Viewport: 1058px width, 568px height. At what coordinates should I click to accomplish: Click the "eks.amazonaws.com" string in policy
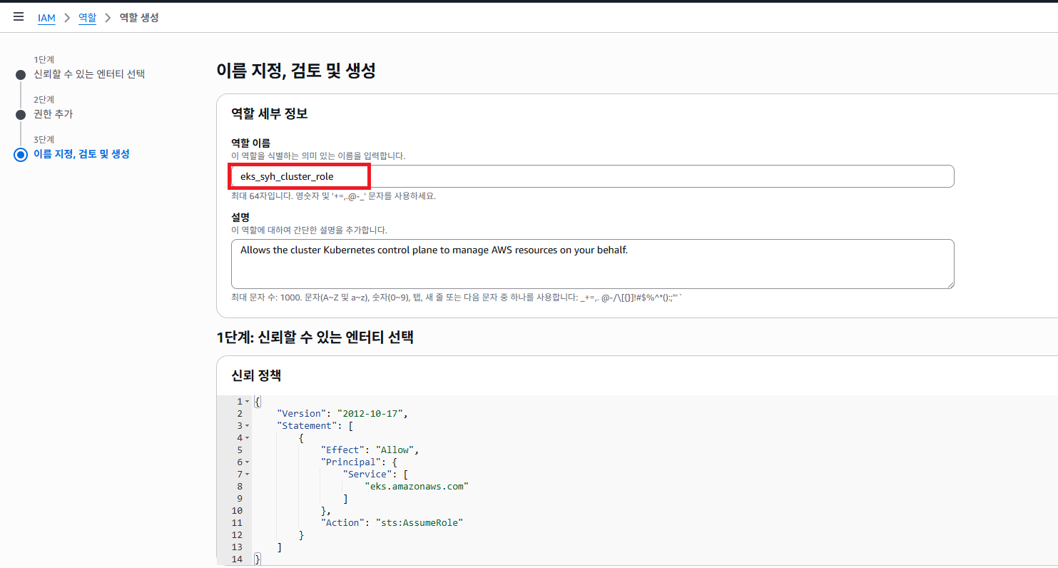pos(417,487)
